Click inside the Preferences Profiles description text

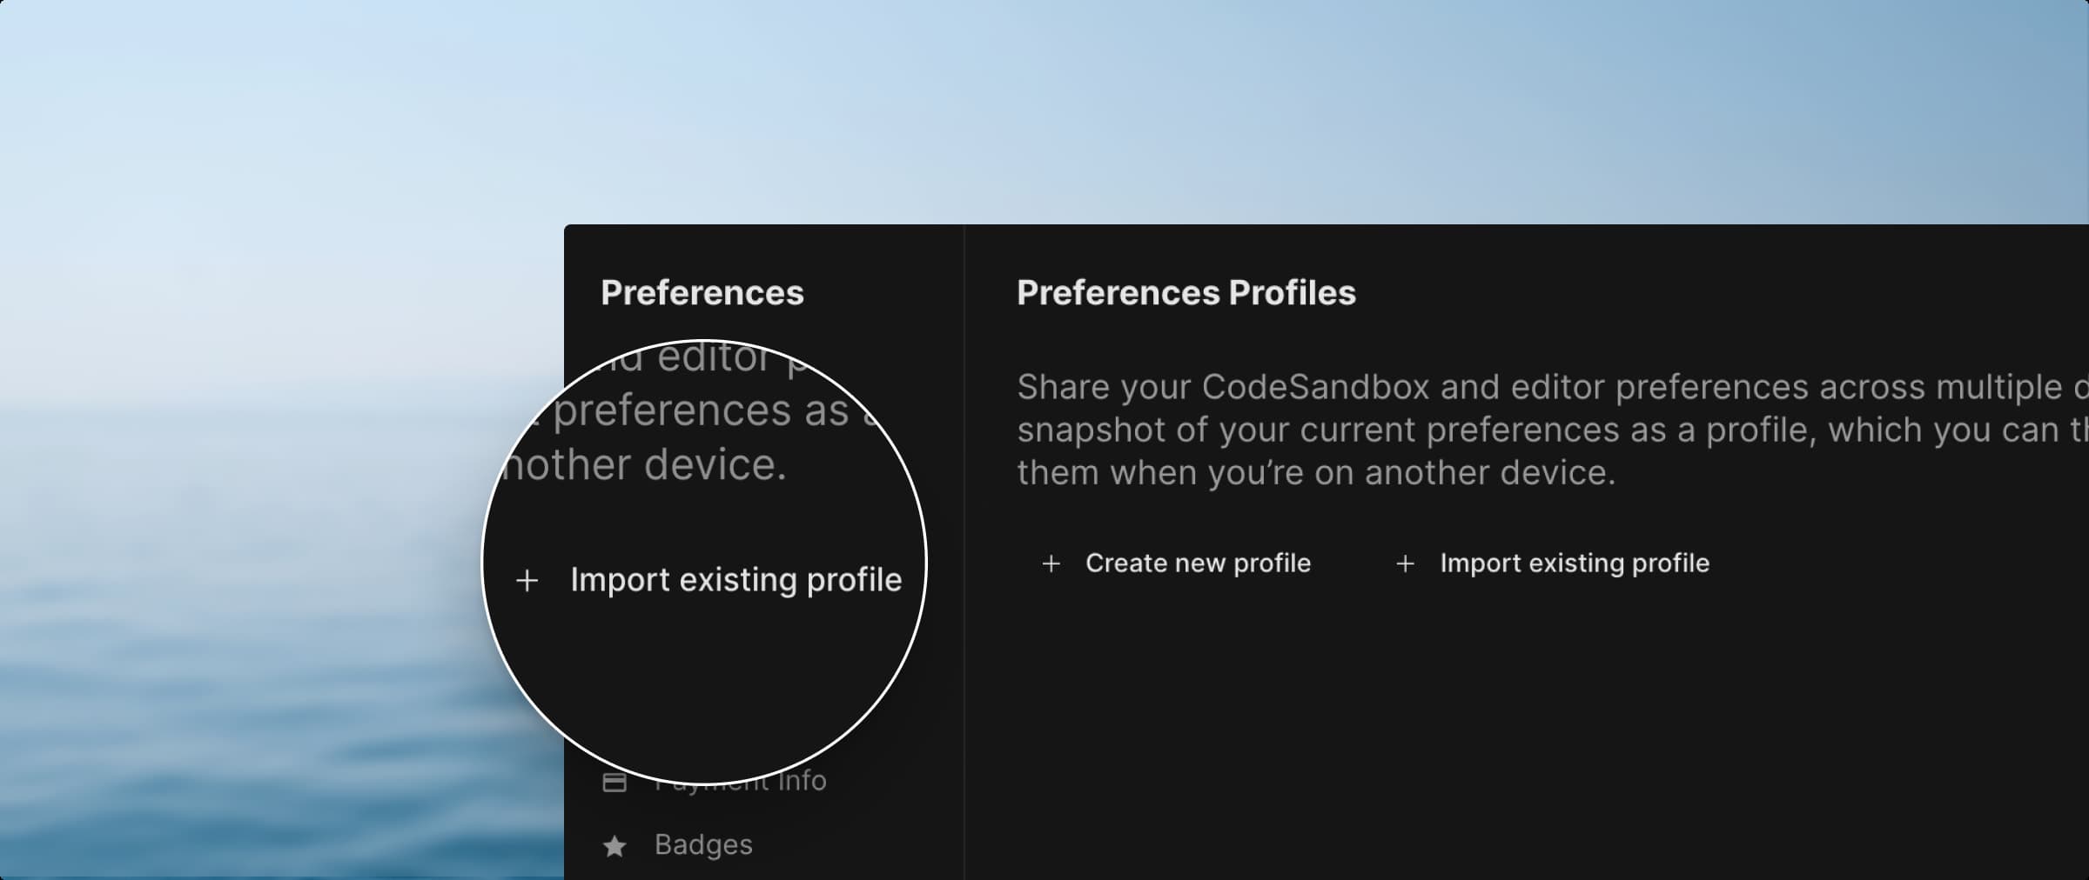click(x=1480, y=430)
